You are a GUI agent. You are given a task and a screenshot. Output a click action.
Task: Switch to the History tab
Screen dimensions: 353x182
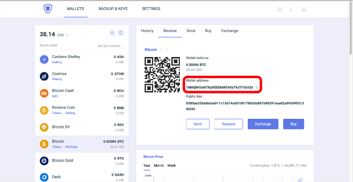click(147, 31)
